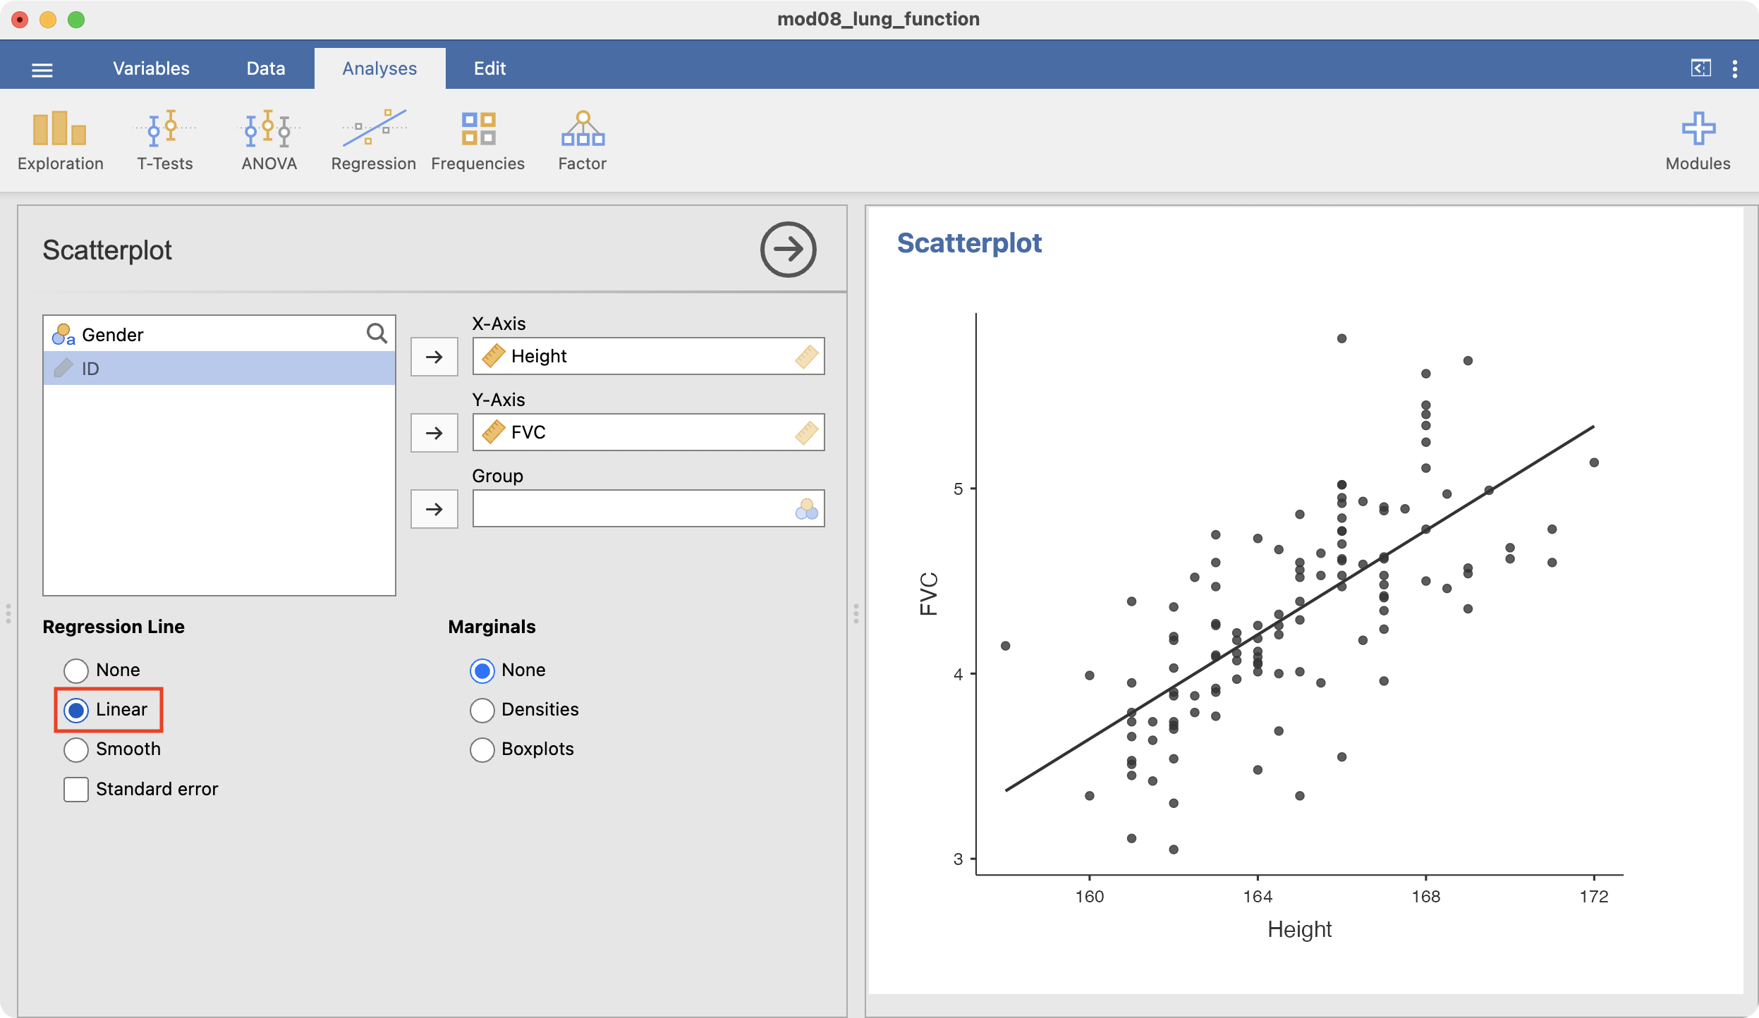Open the Factor analyses menu
This screenshot has width=1759, height=1018.
[582, 141]
